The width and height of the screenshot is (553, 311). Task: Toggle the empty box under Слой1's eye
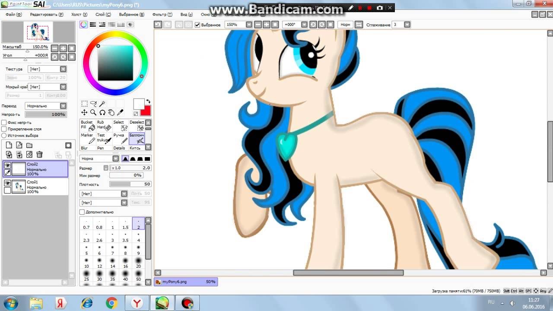tap(7, 190)
